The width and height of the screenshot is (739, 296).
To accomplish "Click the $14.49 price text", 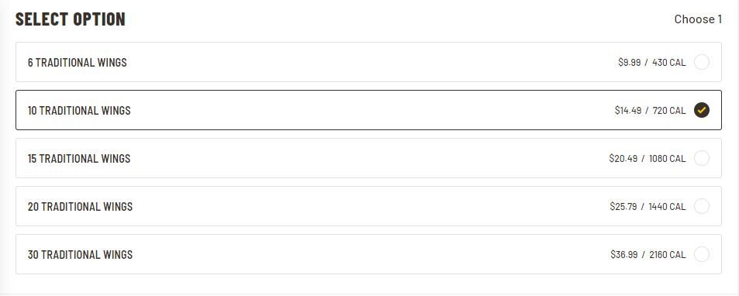I will pos(628,110).
